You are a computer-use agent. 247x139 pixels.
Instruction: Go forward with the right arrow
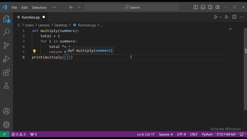coord(79,7)
